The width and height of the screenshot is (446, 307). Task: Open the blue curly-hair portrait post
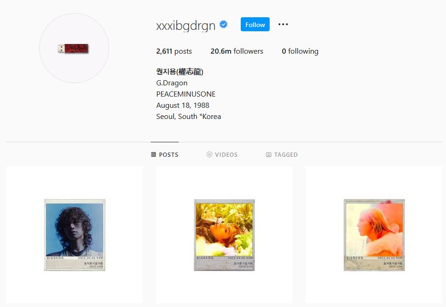[74, 235]
